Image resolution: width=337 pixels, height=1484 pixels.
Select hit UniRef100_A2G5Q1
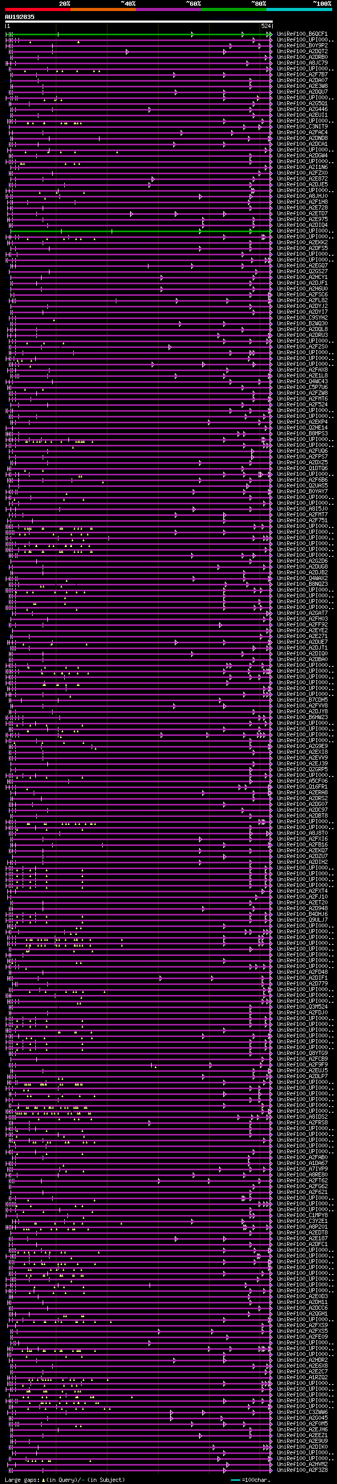pos(302,103)
